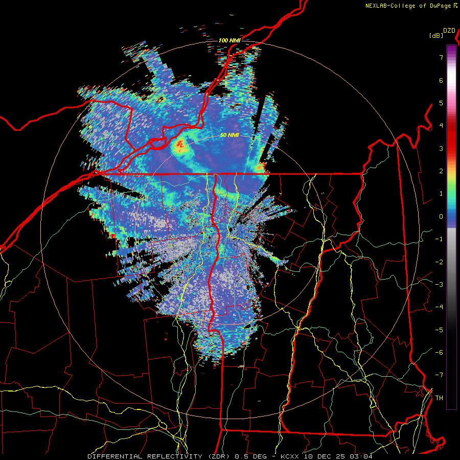Click the -4 dB label on the scale
This screenshot has width=460, height=460.
coord(439,307)
